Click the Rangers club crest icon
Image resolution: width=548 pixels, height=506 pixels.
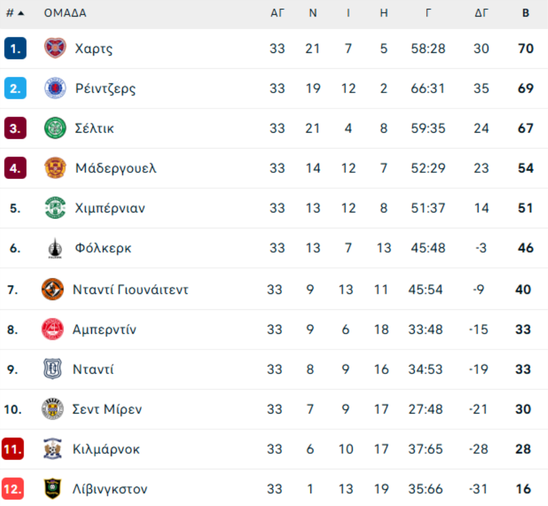click(x=55, y=88)
